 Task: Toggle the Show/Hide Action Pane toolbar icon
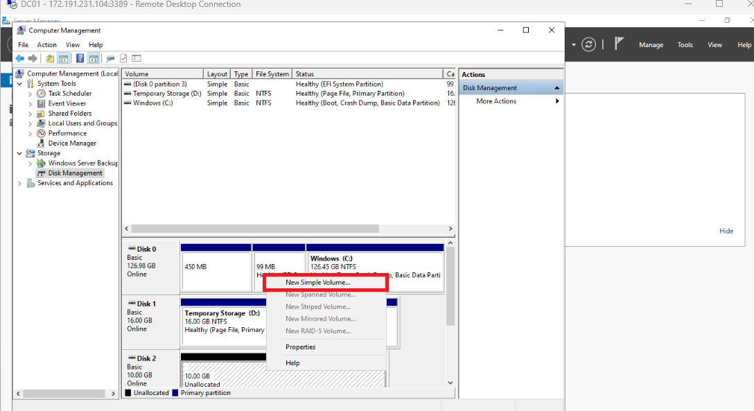click(94, 59)
